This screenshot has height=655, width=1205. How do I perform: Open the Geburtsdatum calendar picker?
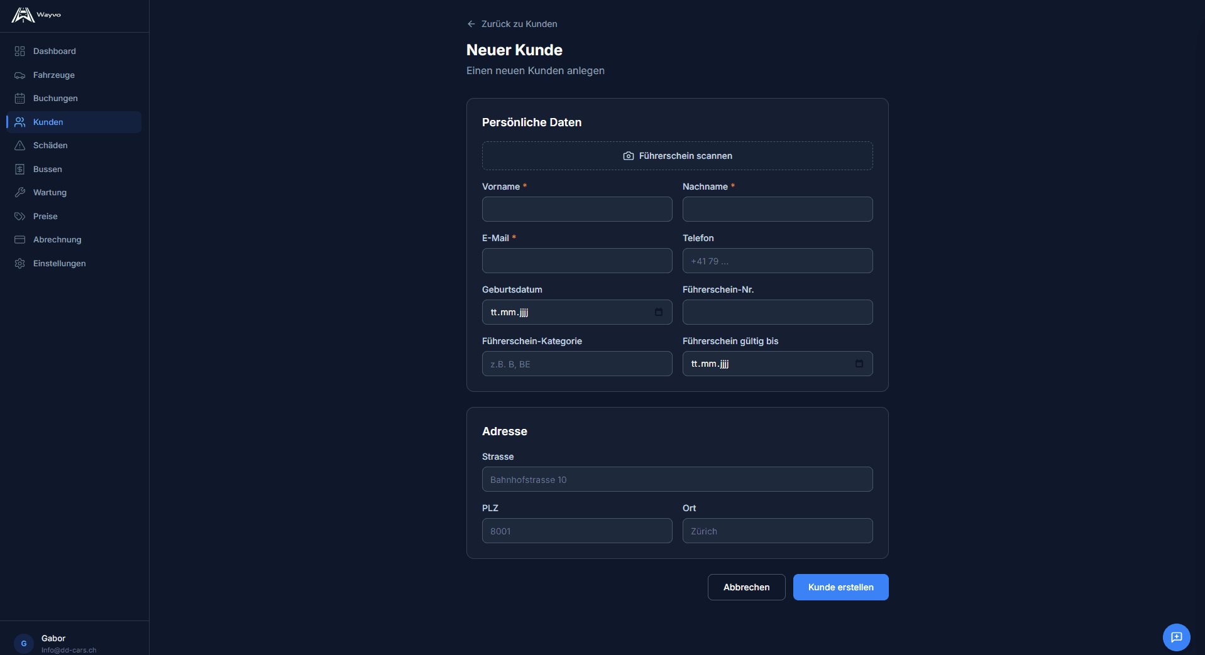659,312
